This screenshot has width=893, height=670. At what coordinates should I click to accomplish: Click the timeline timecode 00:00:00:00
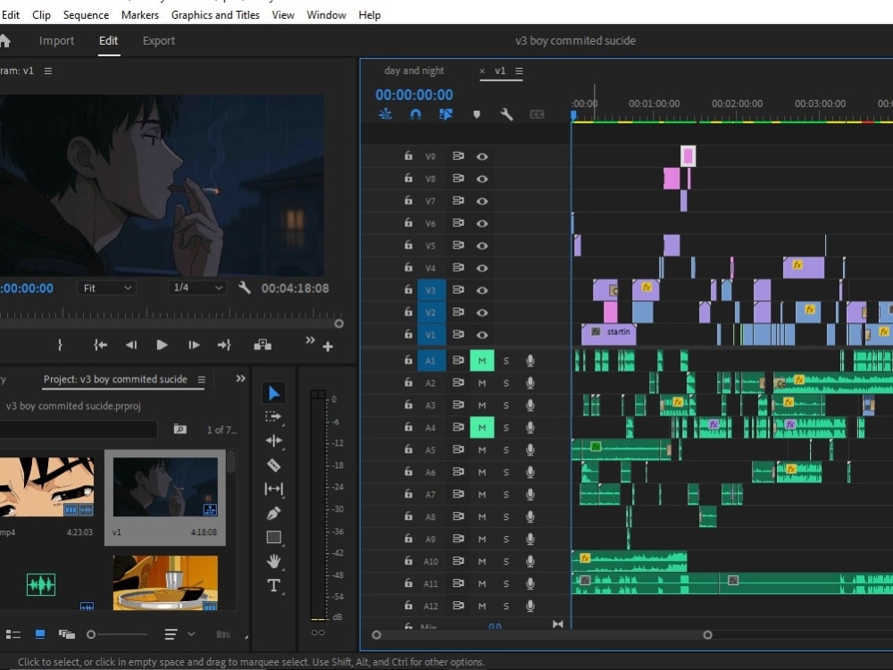tap(414, 95)
